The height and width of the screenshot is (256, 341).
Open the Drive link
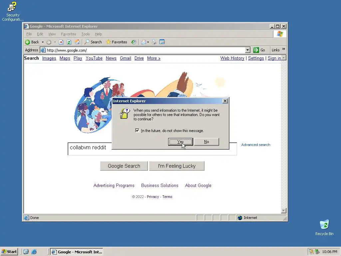[x=139, y=58]
